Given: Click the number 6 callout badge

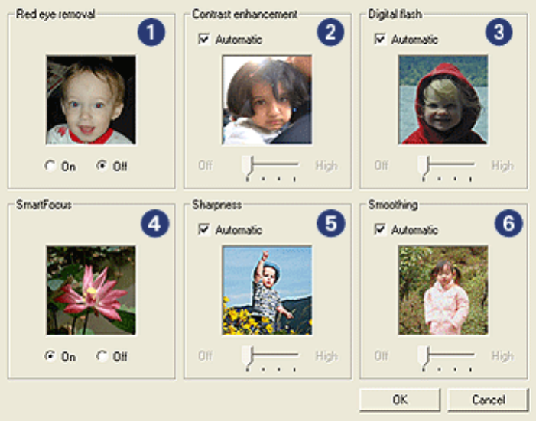Looking at the screenshot, I should tap(508, 223).
